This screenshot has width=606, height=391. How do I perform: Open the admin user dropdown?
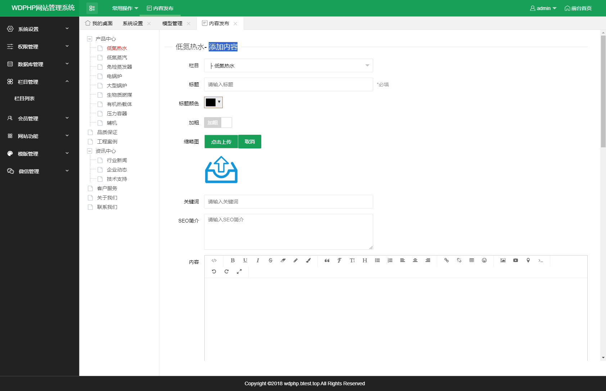point(543,8)
